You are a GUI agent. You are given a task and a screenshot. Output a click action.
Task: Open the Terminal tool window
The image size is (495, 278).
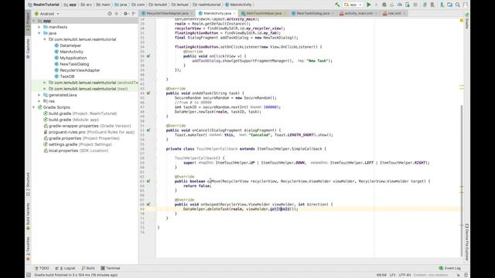pos(111,268)
